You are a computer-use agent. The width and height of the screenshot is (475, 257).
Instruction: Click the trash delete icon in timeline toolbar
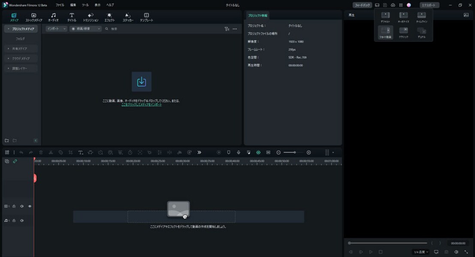(41, 152)
